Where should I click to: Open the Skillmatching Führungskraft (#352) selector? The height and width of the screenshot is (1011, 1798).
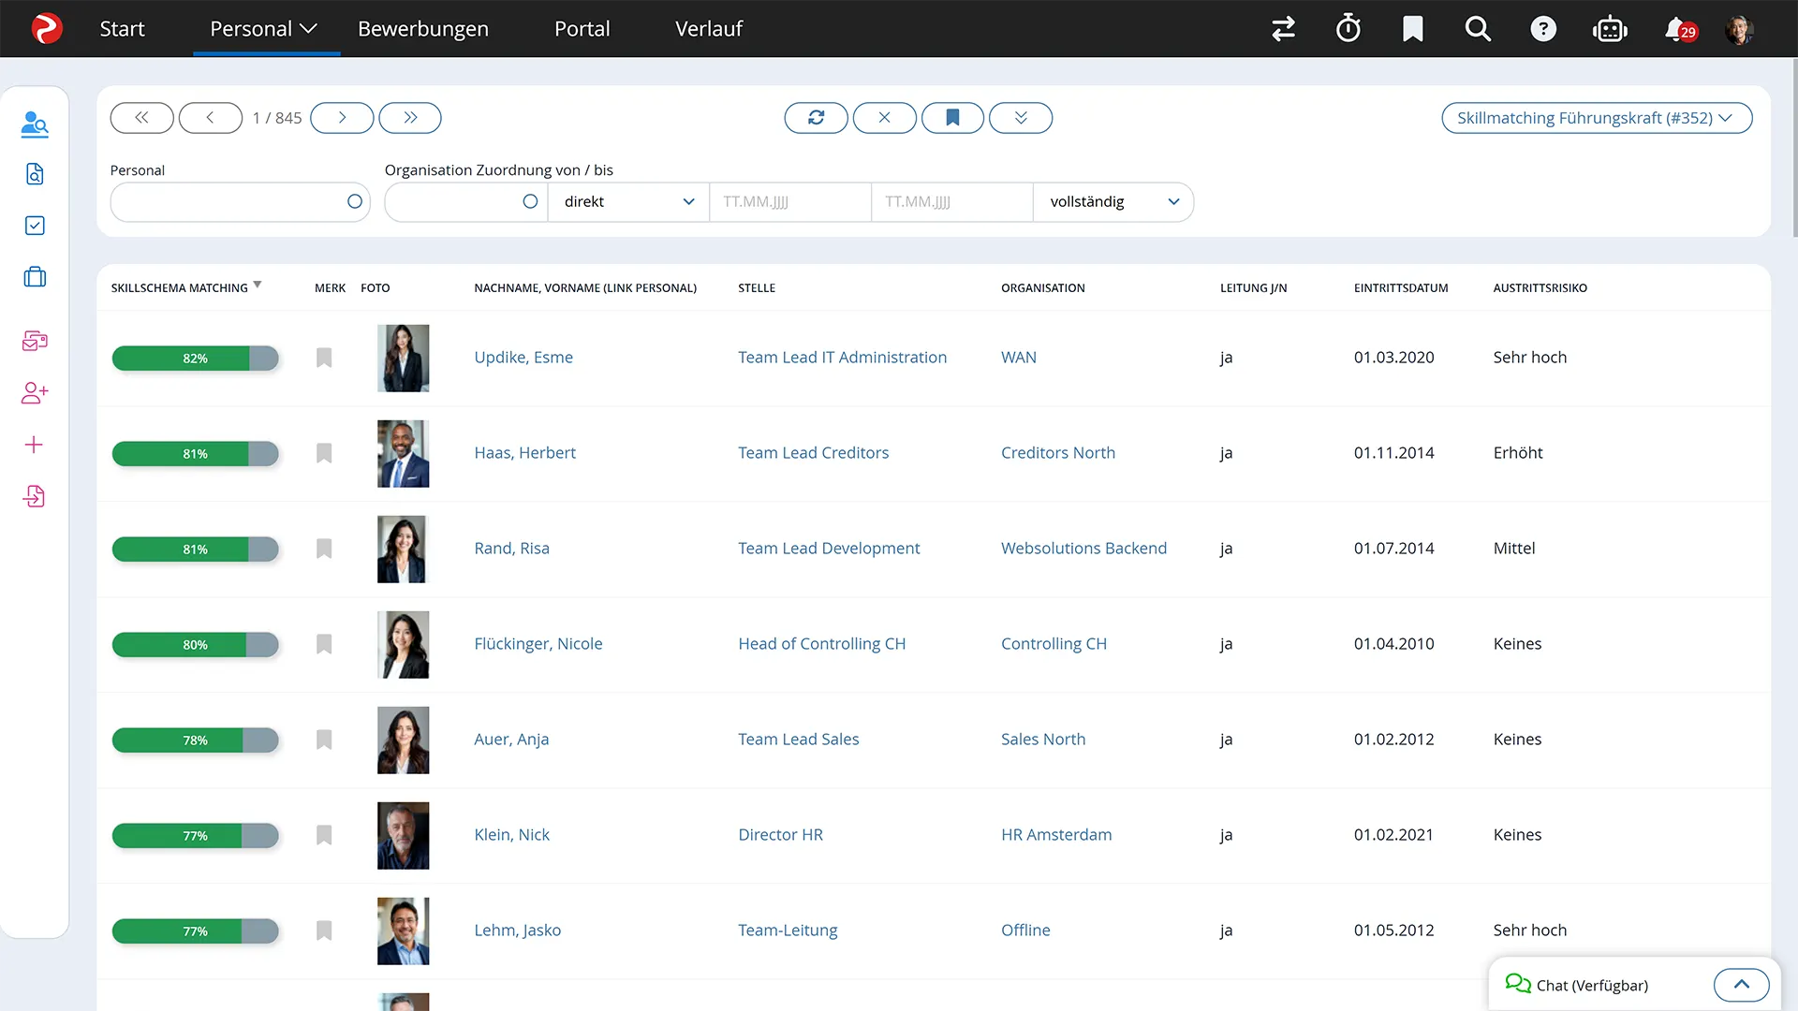pyautogui.click(x=1596, y=118)
